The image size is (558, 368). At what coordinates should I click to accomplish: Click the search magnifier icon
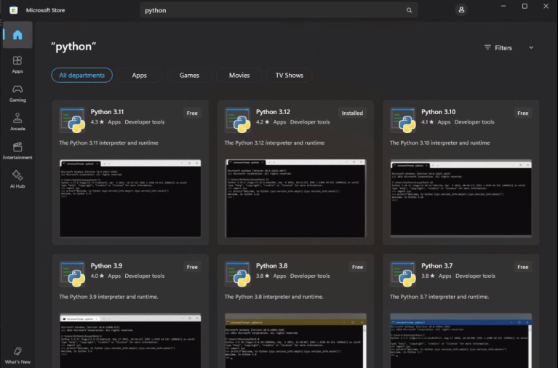tap(410, 10)
